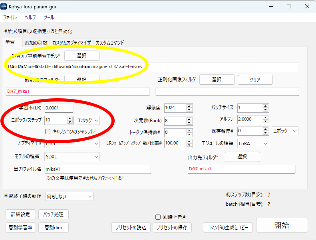This screenshot has width=316, height=240.
Task: Open the optimizer dropdown showing Lion
Action: tap(72, 143)
